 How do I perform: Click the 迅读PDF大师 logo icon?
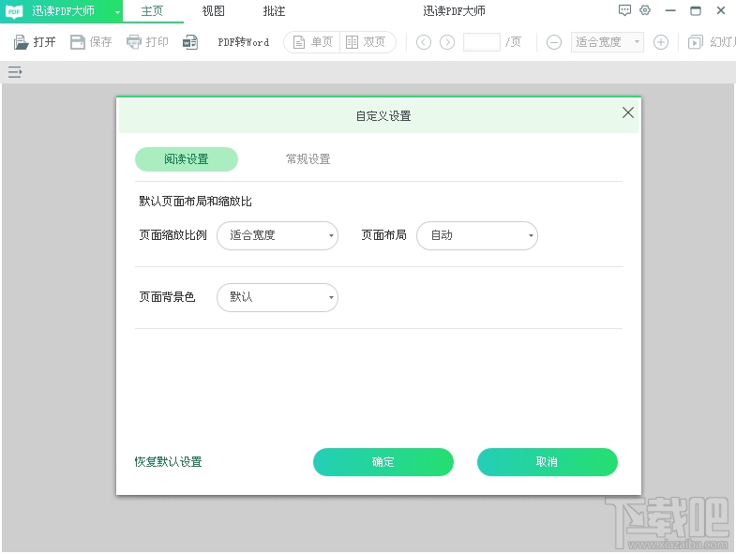14,11
